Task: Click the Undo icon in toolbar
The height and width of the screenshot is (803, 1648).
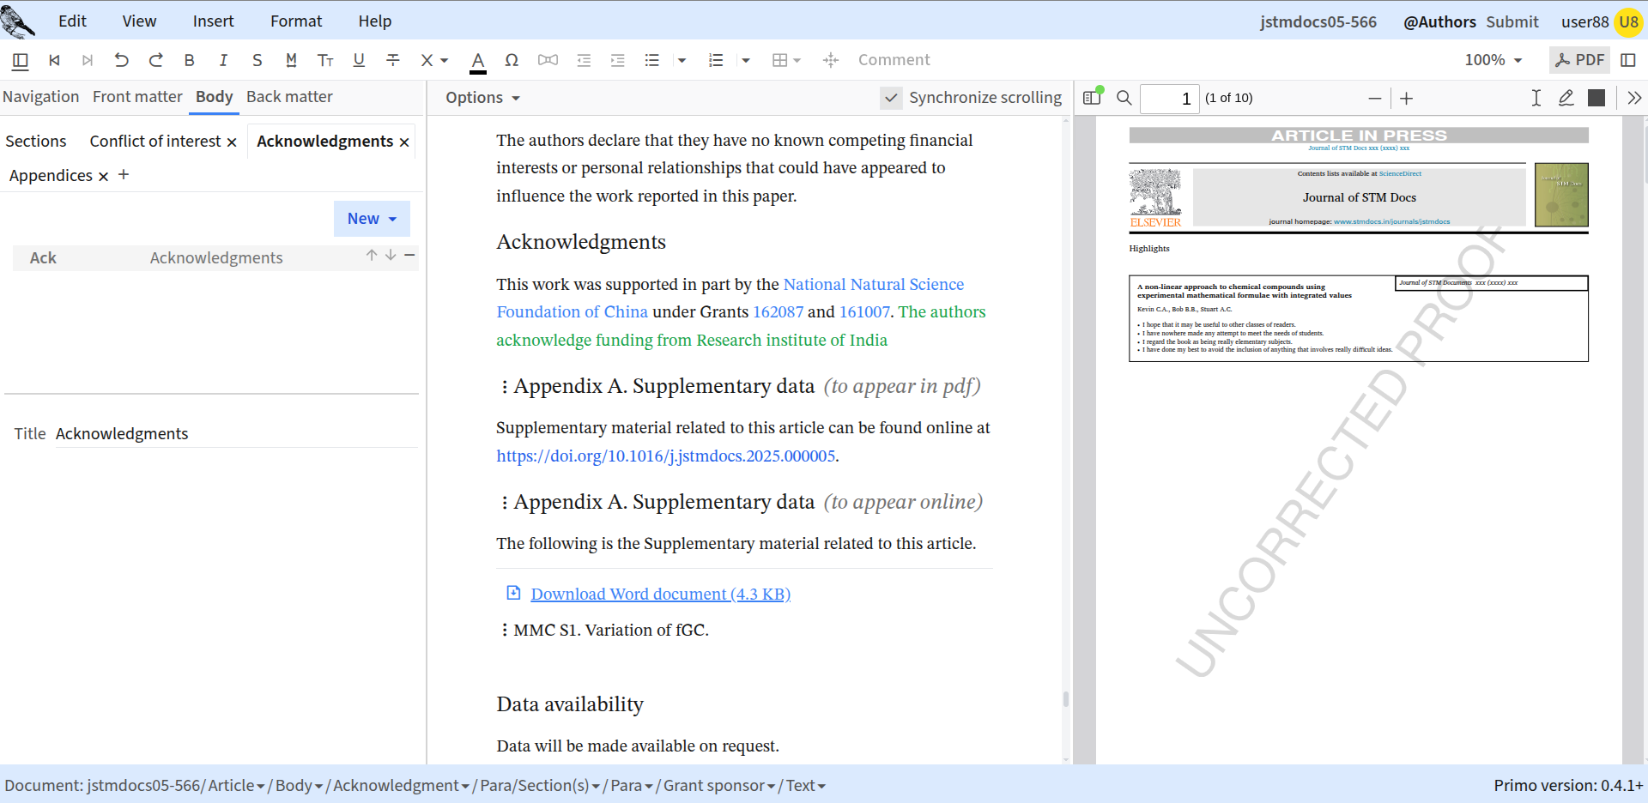Action: [122, 60]
